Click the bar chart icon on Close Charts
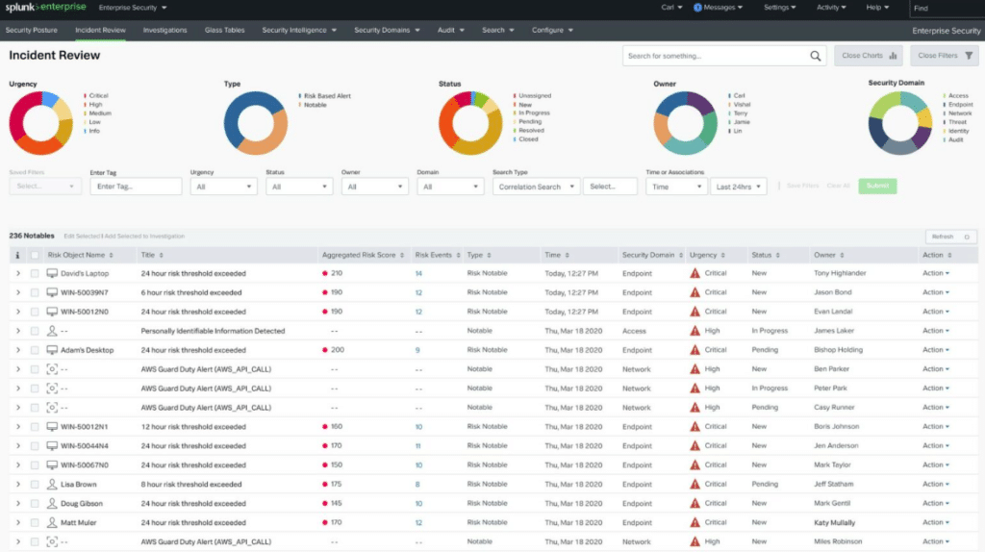The width and height of the screenshot is (985, 552). point(893,56)
